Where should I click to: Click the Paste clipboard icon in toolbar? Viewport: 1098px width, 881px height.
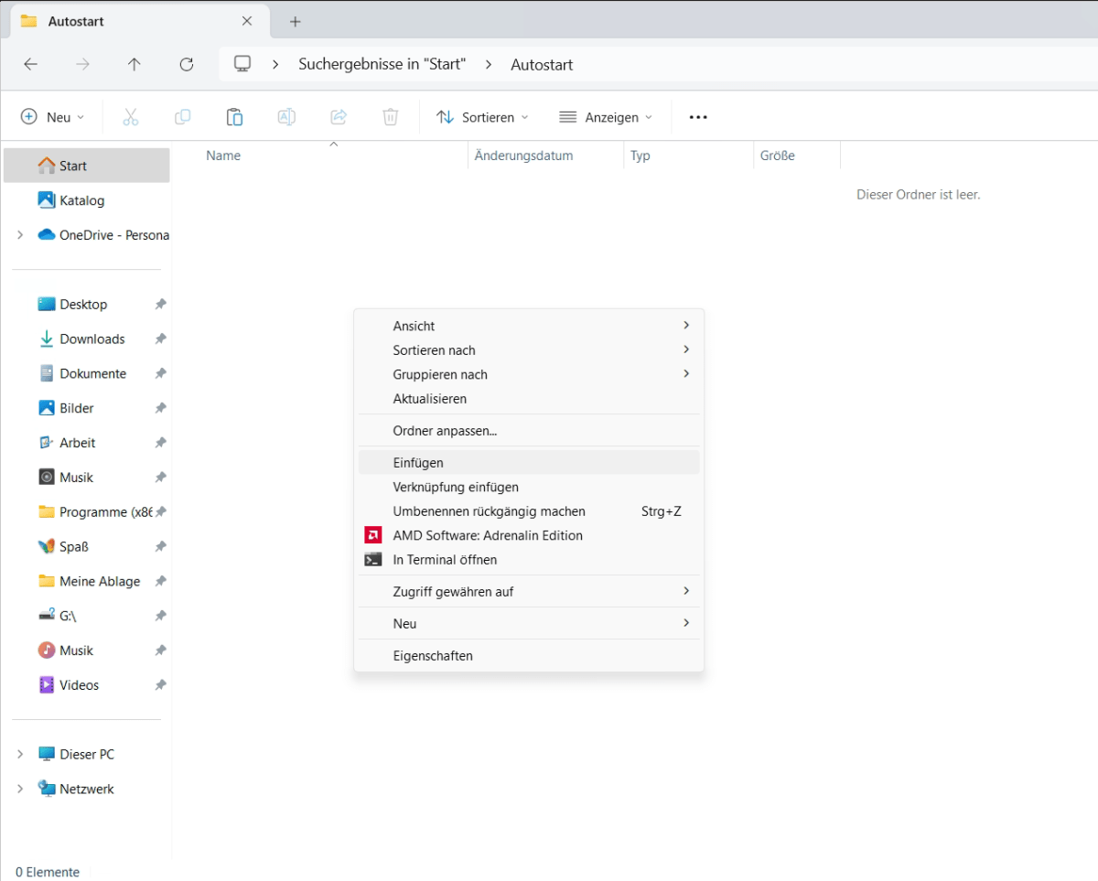pos(234,117)
